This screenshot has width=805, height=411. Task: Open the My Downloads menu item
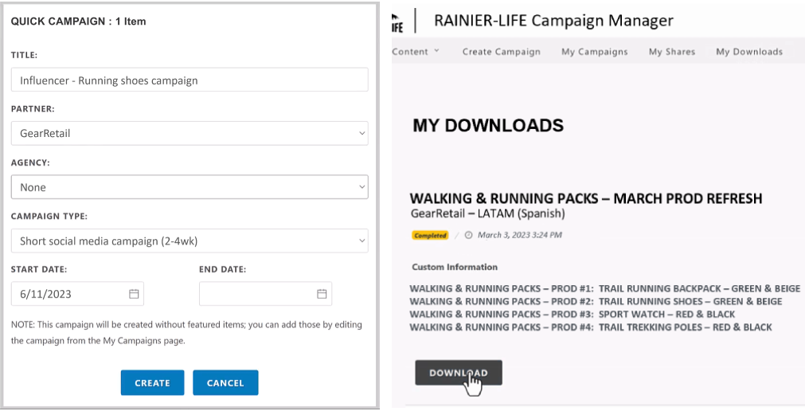[748, 52]
